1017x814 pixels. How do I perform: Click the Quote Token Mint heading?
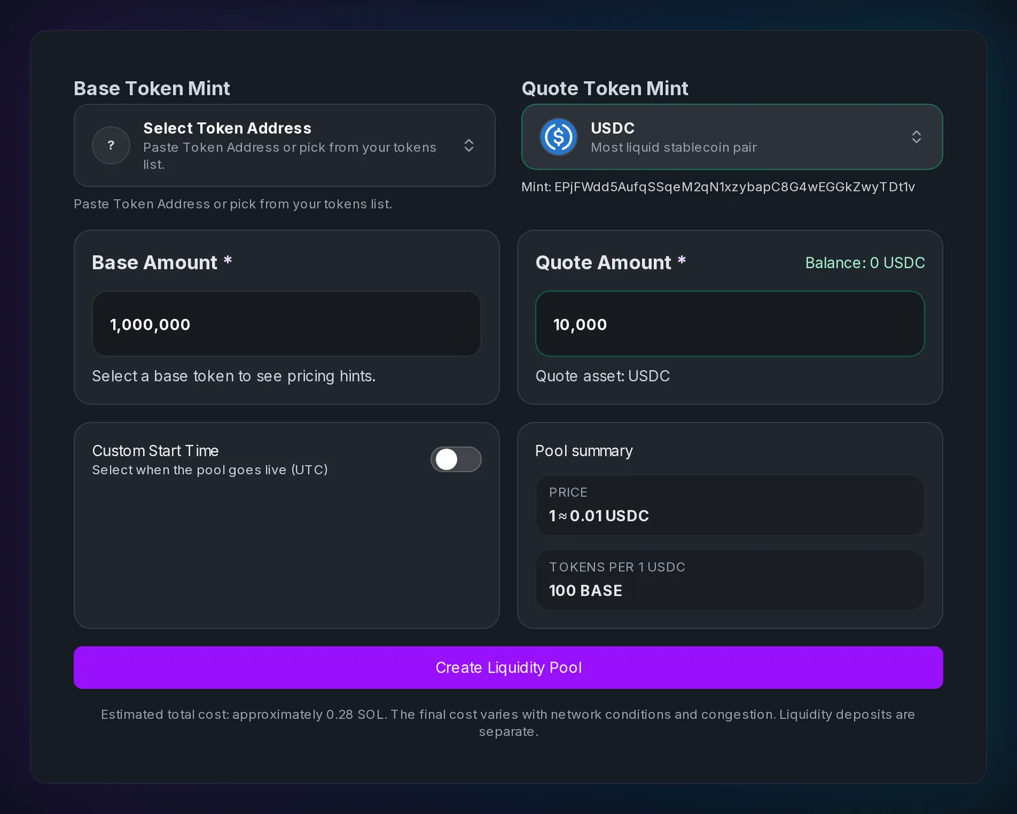pyautogui.click(x=605, y=88)
